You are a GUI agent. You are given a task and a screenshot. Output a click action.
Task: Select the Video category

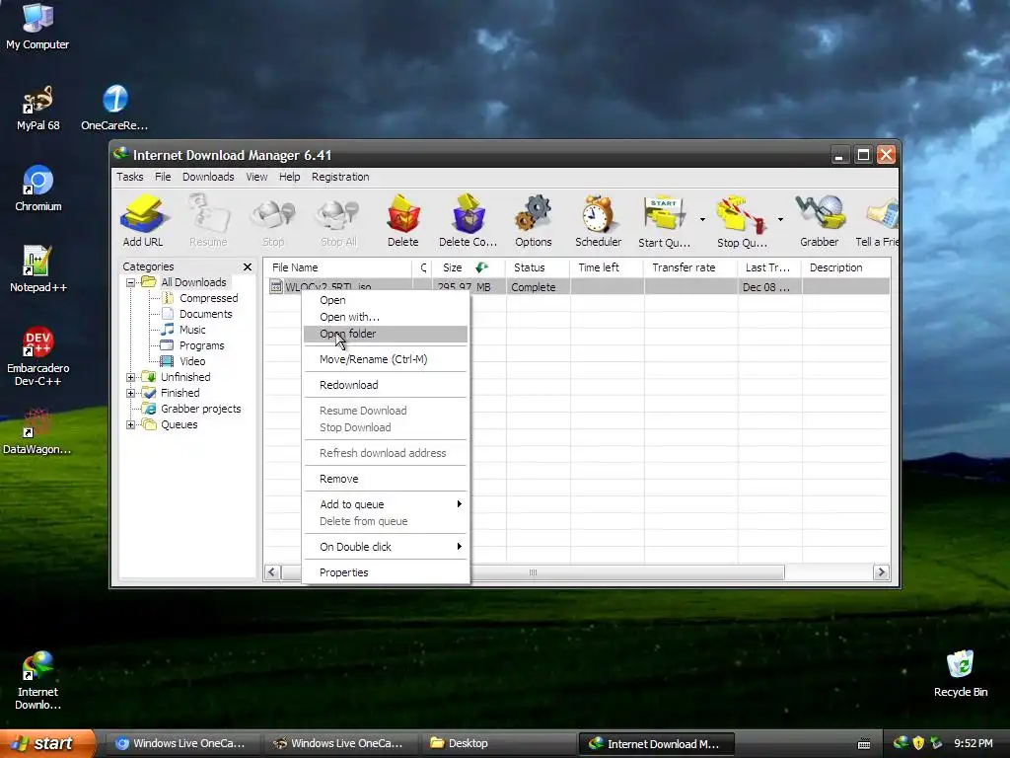192,361
